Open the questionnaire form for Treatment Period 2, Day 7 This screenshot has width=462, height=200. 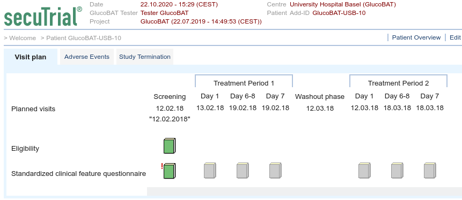click(x=430, y=171)
